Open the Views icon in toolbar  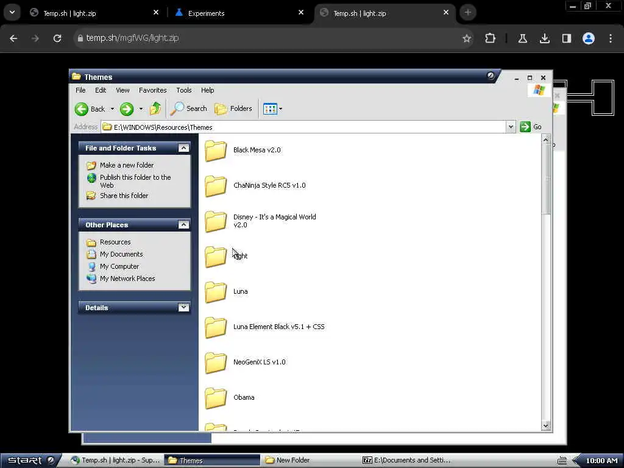pos(270,108)
